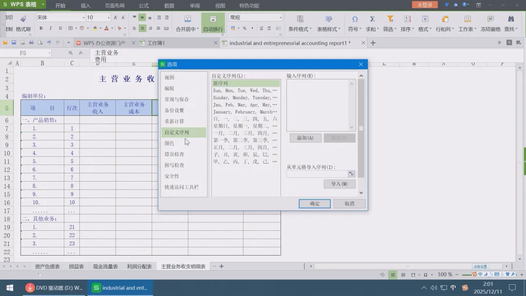The height and width of the screenshot is (296, 526).
Task: Toggle Underline formatting button
Action: pos(60,29)
